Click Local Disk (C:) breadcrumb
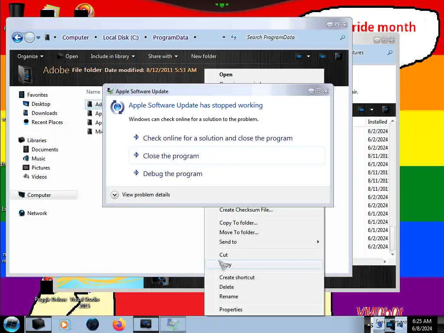This screenshot has width=444, height=333. pos(121,37)
